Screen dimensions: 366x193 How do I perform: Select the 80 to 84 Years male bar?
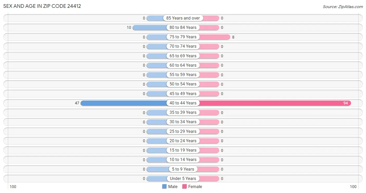[x=150, y=28]
